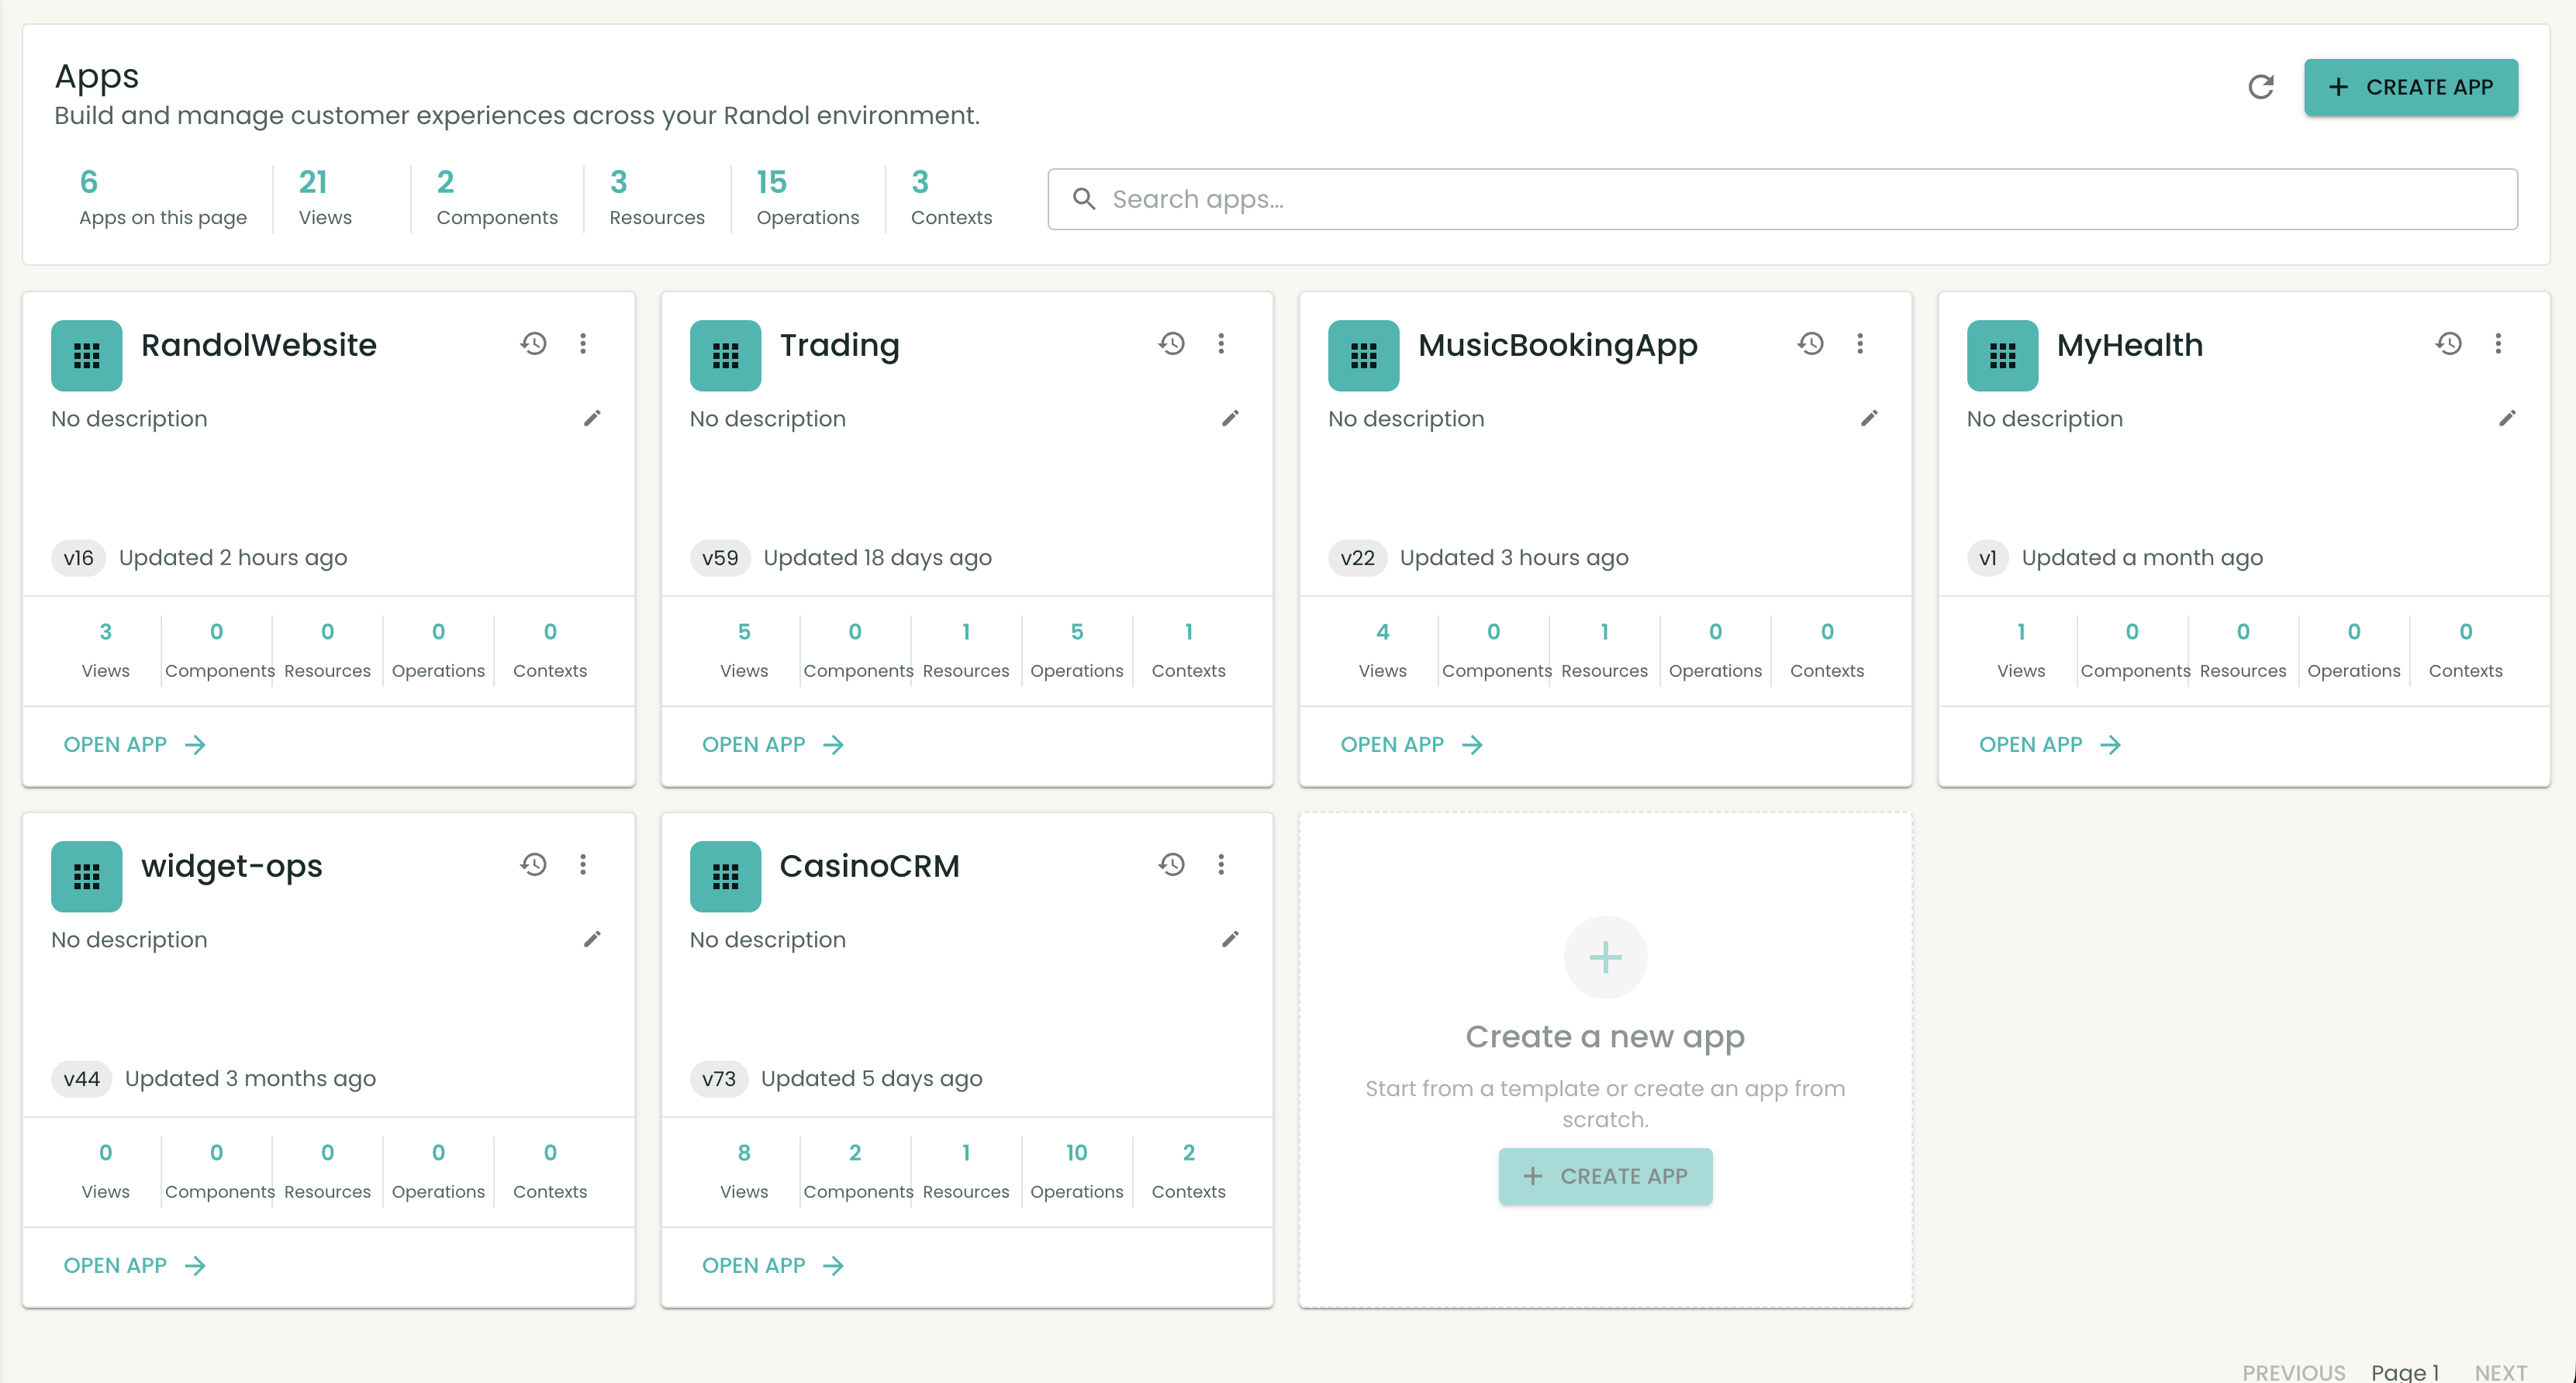The height and width of the screenshot is (1383, 2576).
Task: Open version history for CasinoCRM
Action: click(x=1172, y=864)
